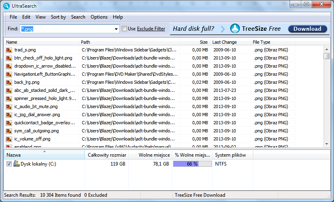334x202 pixels.
Task: Click file icon beside sym_call_outgoing.png
Action: (x=9, y=131)
